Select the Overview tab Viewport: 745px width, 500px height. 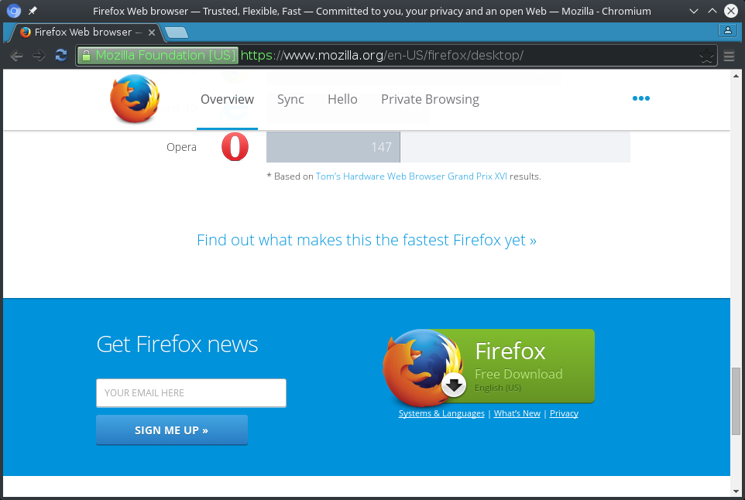227,99
